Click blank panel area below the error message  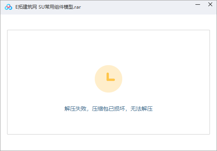[108, 123]
